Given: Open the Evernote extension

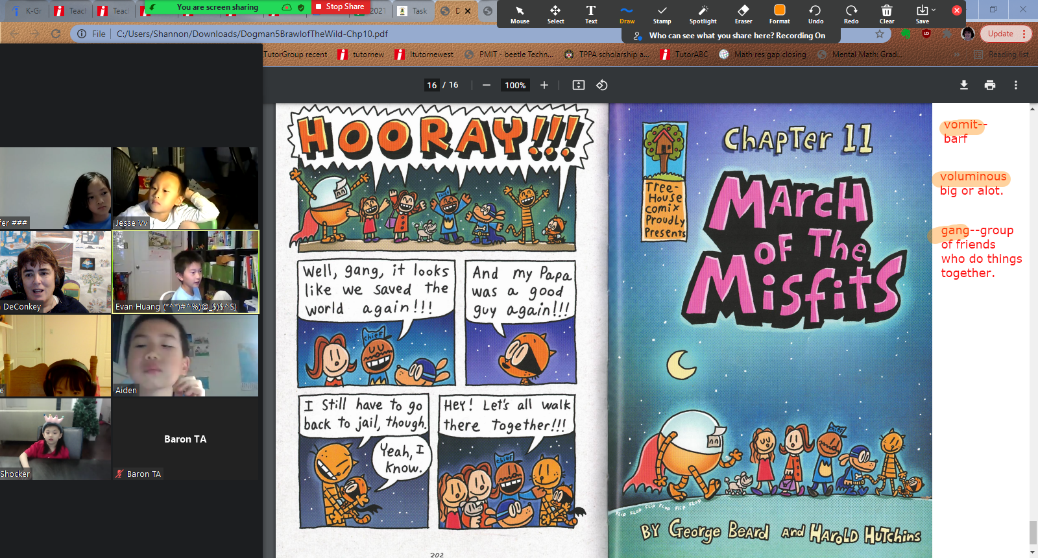Looking at the screenshot, I should point(906,34).
